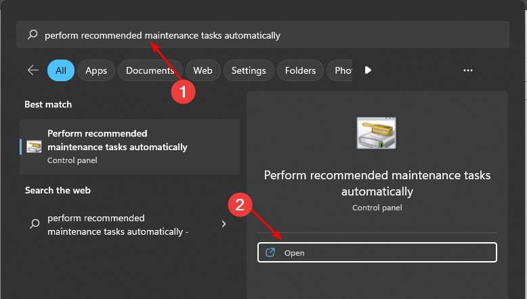The width and height of the screenshot is (527, 299).
Task: Click the external-link icon on the Open button
Action: 270,252
